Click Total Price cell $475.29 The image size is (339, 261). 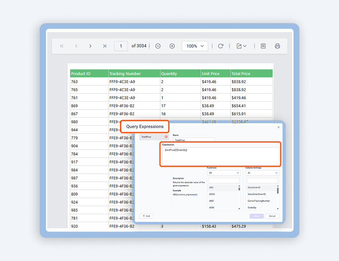tap(252, 226)
